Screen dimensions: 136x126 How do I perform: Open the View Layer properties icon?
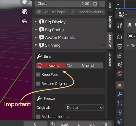click(x=120, y=55)
